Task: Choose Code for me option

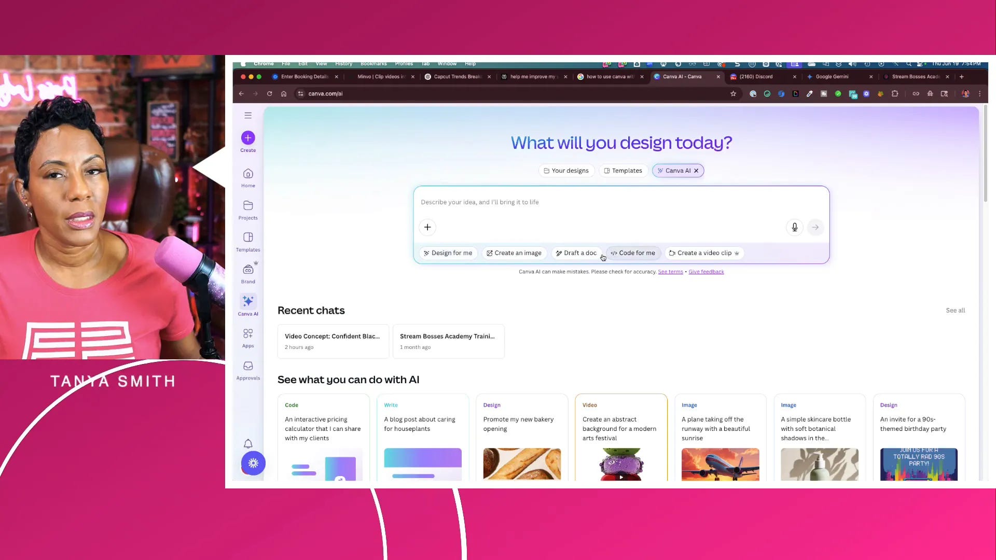Action: click(x=633, y=253)
